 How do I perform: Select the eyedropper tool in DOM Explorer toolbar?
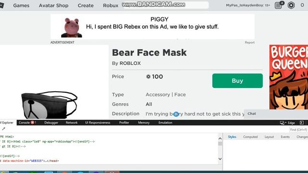pos(3,129)
